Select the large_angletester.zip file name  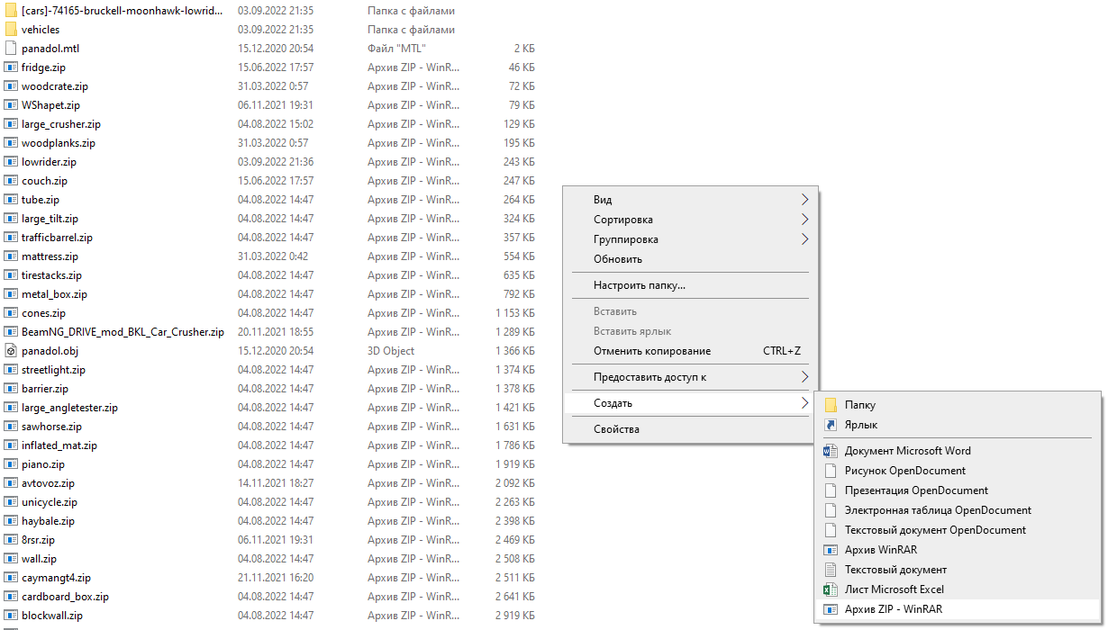69,408
